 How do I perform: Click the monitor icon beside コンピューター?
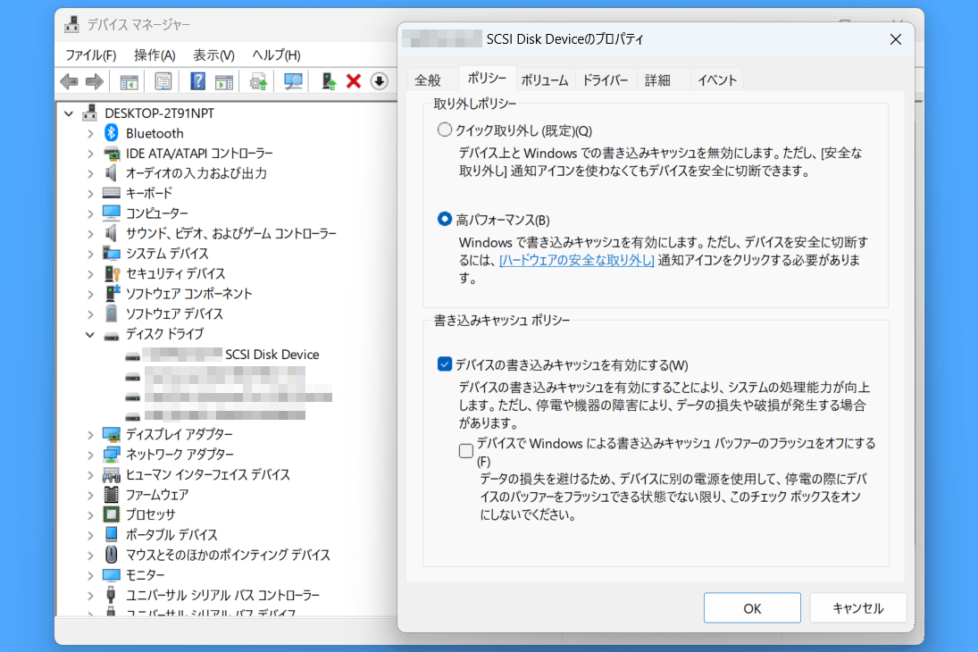111,213
